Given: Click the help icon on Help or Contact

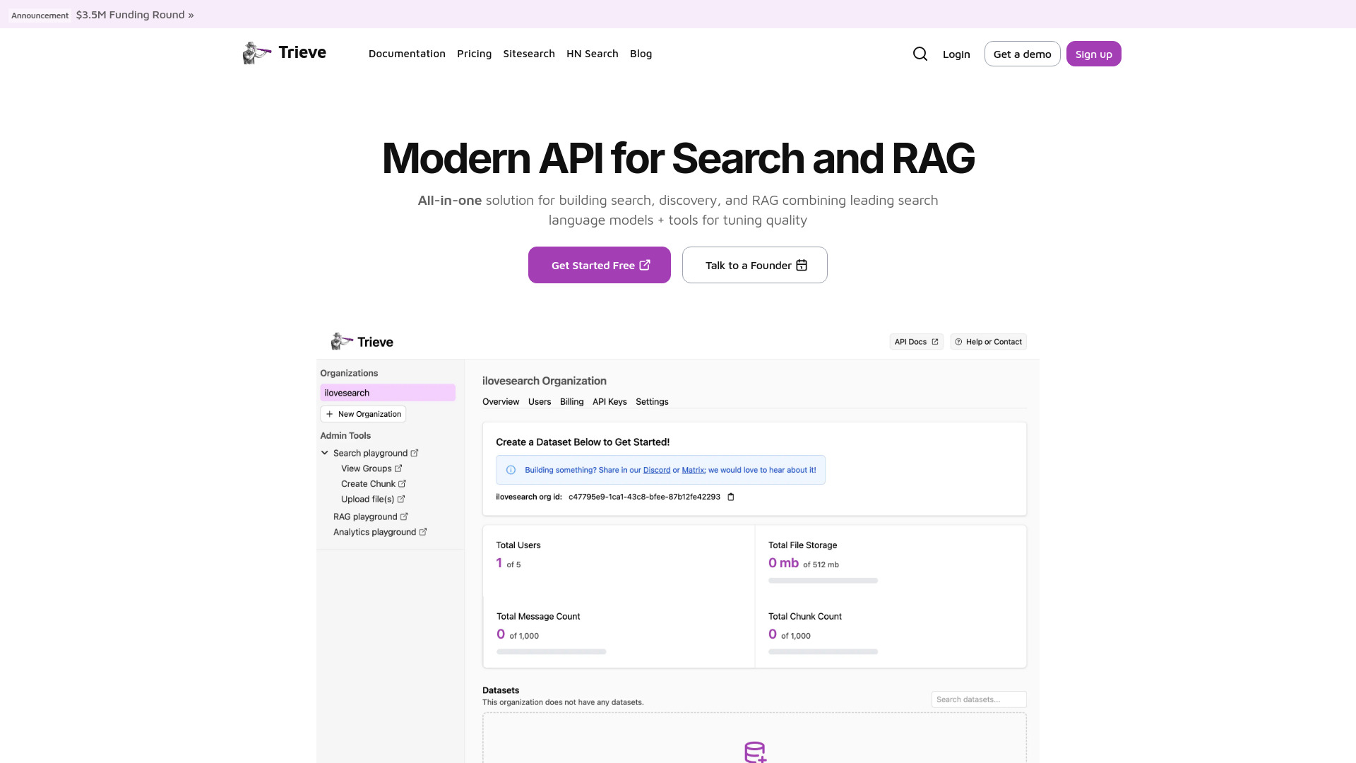Looking at the screenshot, I should pyautogui.click(x=958, y=341).
